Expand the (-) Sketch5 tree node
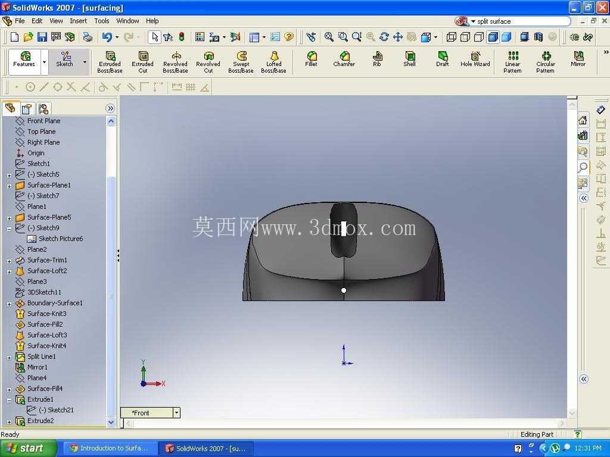The image size is (610, 457). pyautogui.click(x=9, y=176)
